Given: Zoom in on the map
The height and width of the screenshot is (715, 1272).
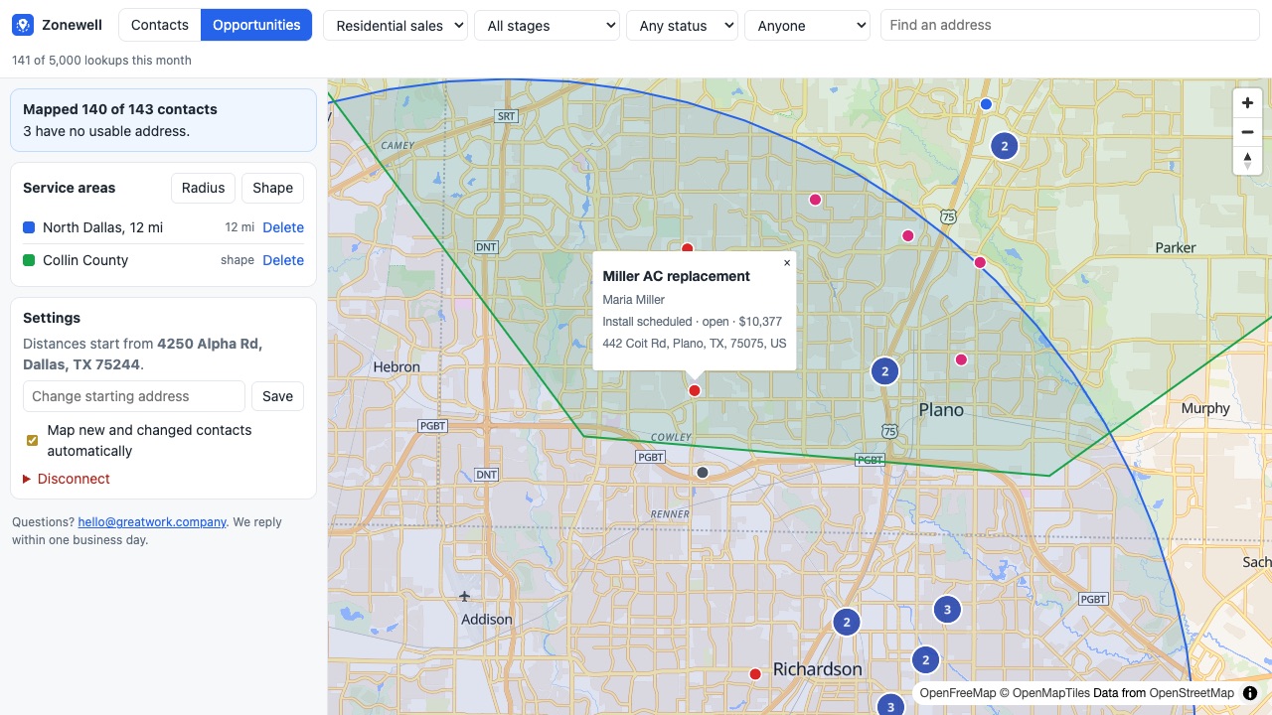Looking at the screenshot, I should [x=1247, y=102].
